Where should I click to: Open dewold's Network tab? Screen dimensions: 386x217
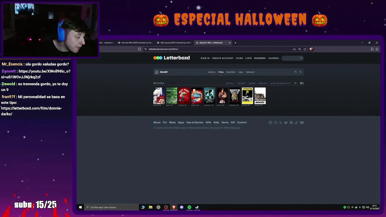(250, 72)
